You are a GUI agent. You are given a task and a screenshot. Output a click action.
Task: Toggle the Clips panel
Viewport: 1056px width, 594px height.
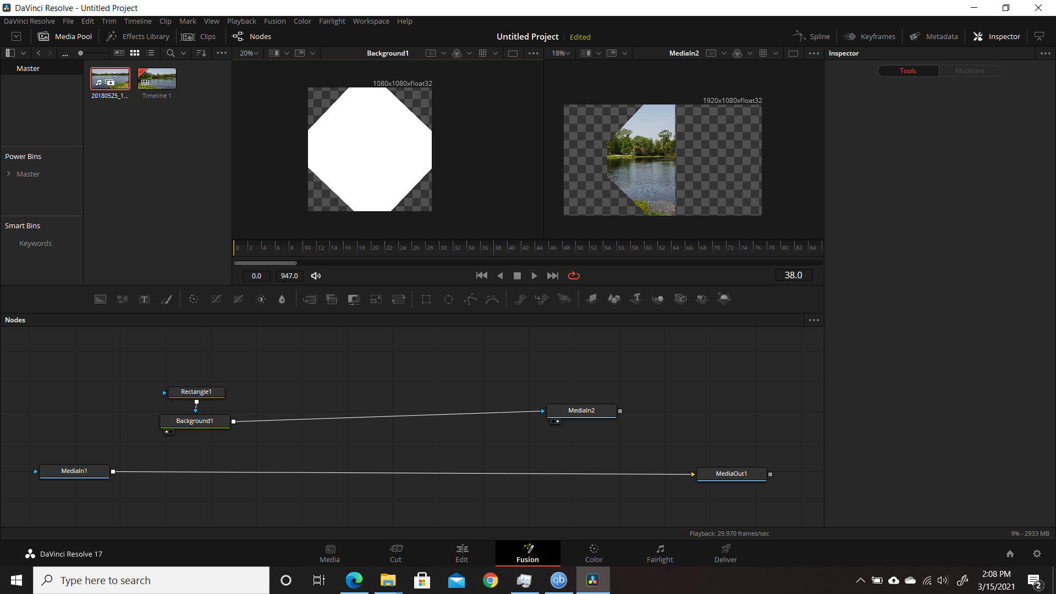(199, 36)
